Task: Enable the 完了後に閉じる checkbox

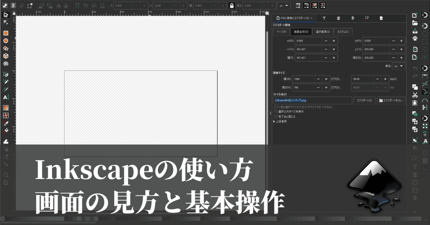Action: pyautogui.click(x=275, y=117)
